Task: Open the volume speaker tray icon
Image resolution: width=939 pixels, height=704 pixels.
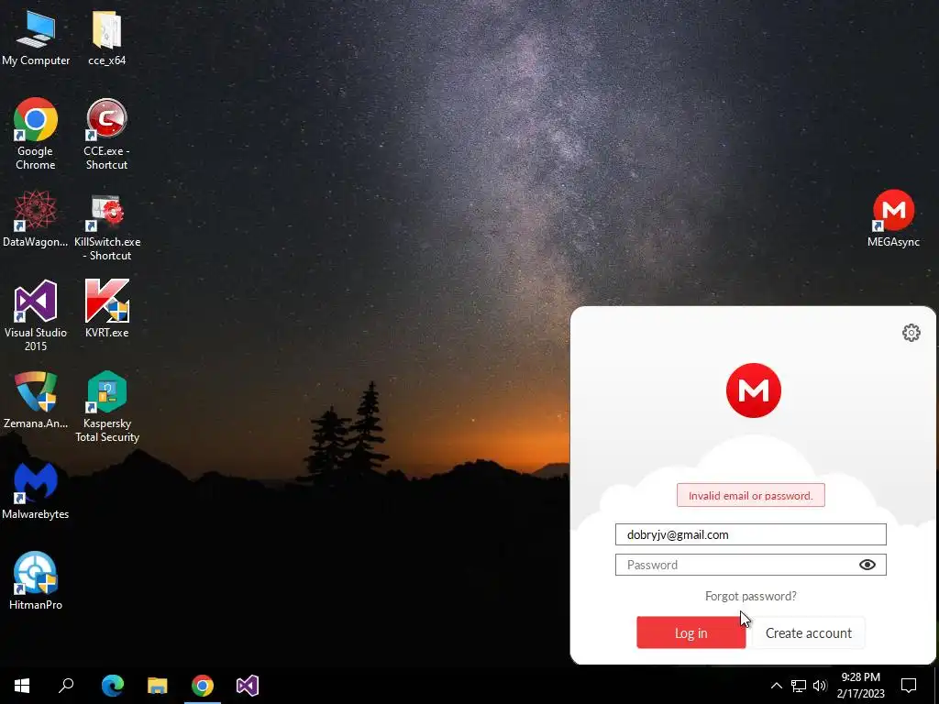Action: tap(820, 686)
